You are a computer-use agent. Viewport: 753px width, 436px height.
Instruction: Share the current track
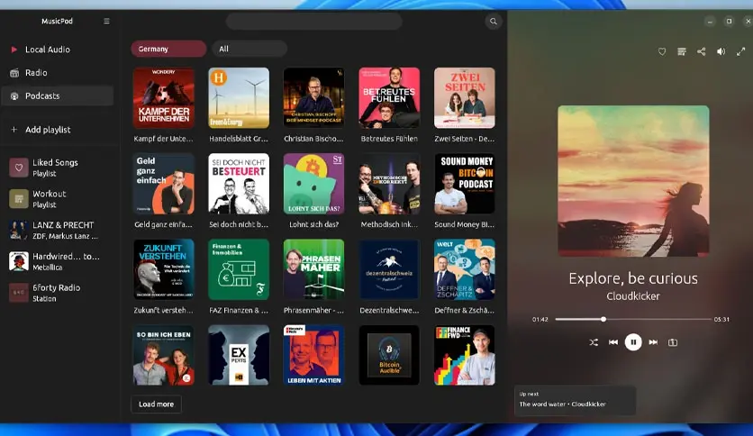click(701, 51)
